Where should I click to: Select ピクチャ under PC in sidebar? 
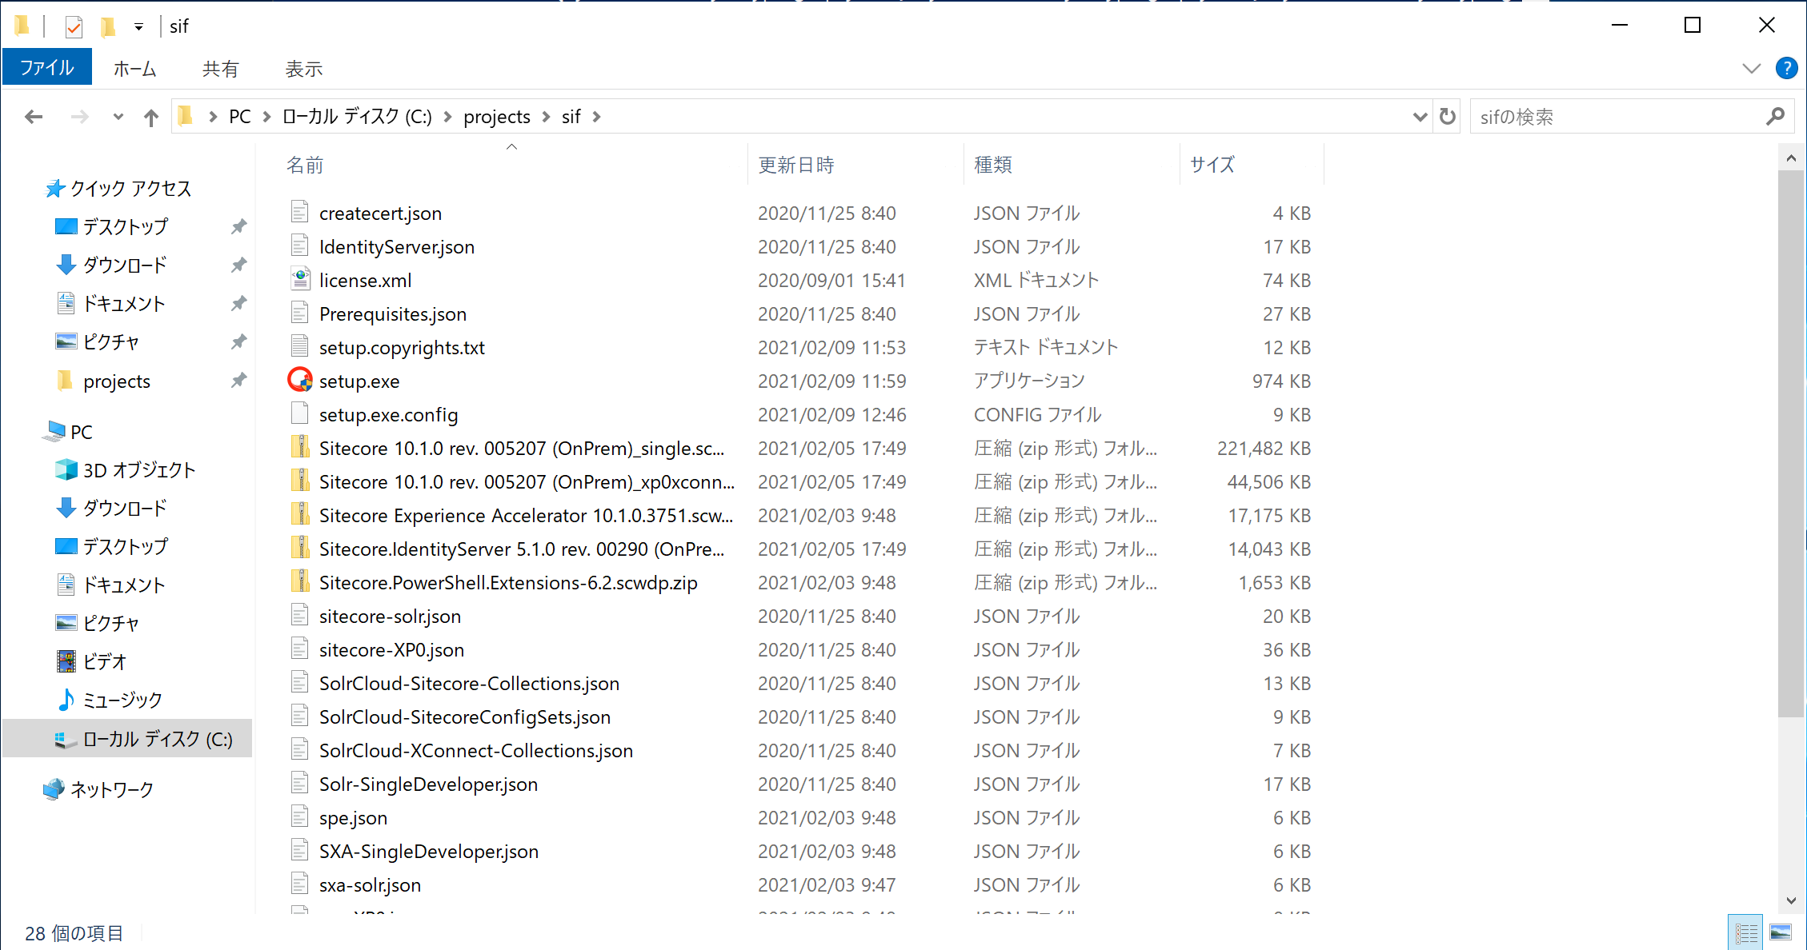click(111, 624)
